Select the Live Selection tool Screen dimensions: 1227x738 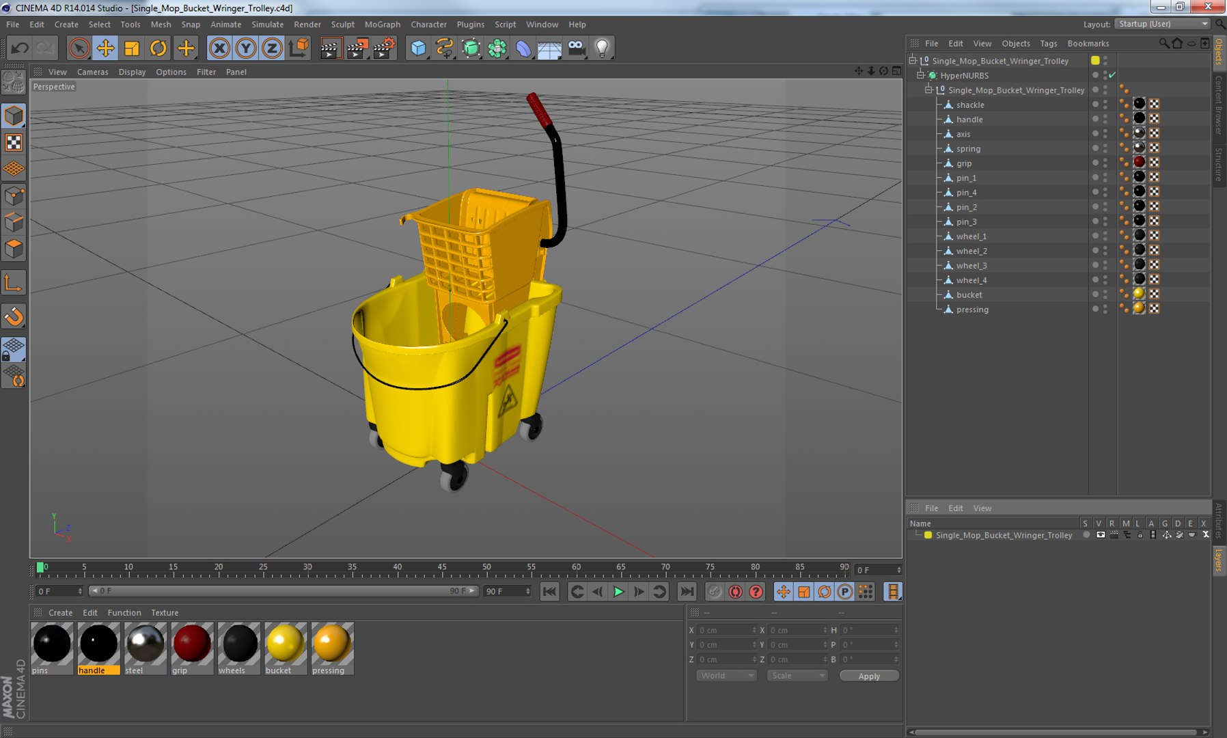point(79,48)
